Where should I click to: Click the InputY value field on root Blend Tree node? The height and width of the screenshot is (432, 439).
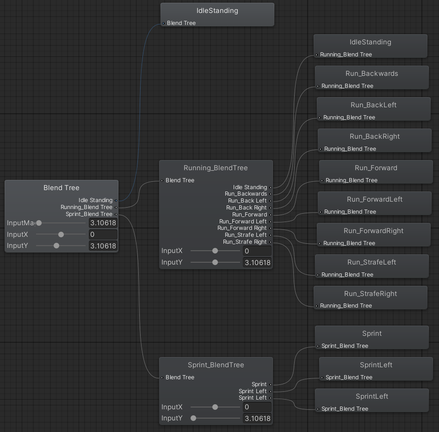tap(103, 246)
